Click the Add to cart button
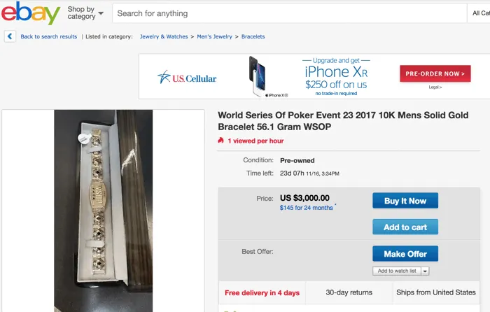 click(405, 227)
